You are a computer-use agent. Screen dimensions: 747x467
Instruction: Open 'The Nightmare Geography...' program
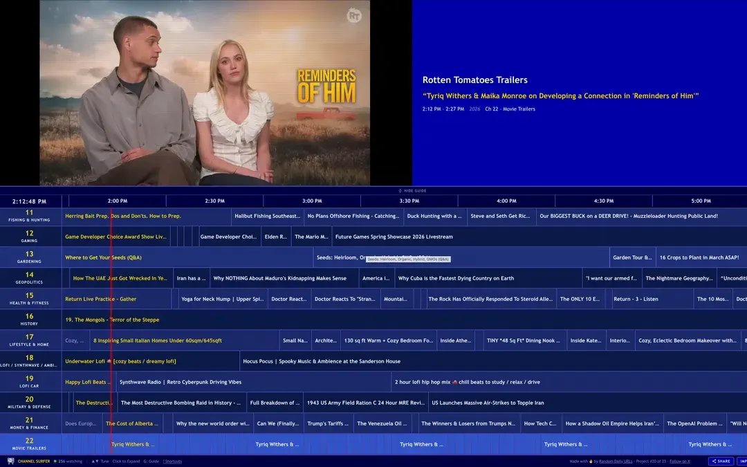[679, 278]
